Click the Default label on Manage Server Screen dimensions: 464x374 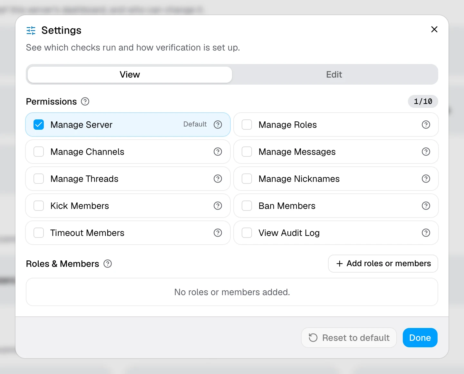point(195,124)
